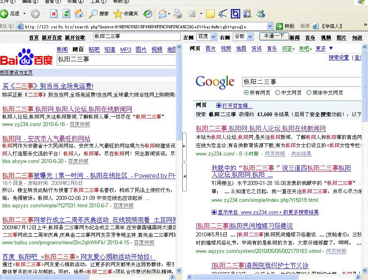Open Google result 枞阳民间婚嫁习俗趣谈
Screen dimensions: 368x280
coord(244,226)
